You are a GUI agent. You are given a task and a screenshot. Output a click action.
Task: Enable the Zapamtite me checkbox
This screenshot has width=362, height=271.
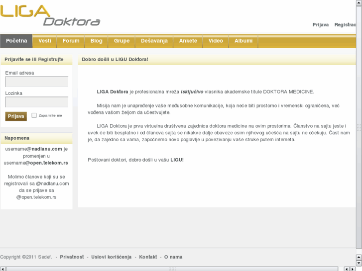[34, 115]
